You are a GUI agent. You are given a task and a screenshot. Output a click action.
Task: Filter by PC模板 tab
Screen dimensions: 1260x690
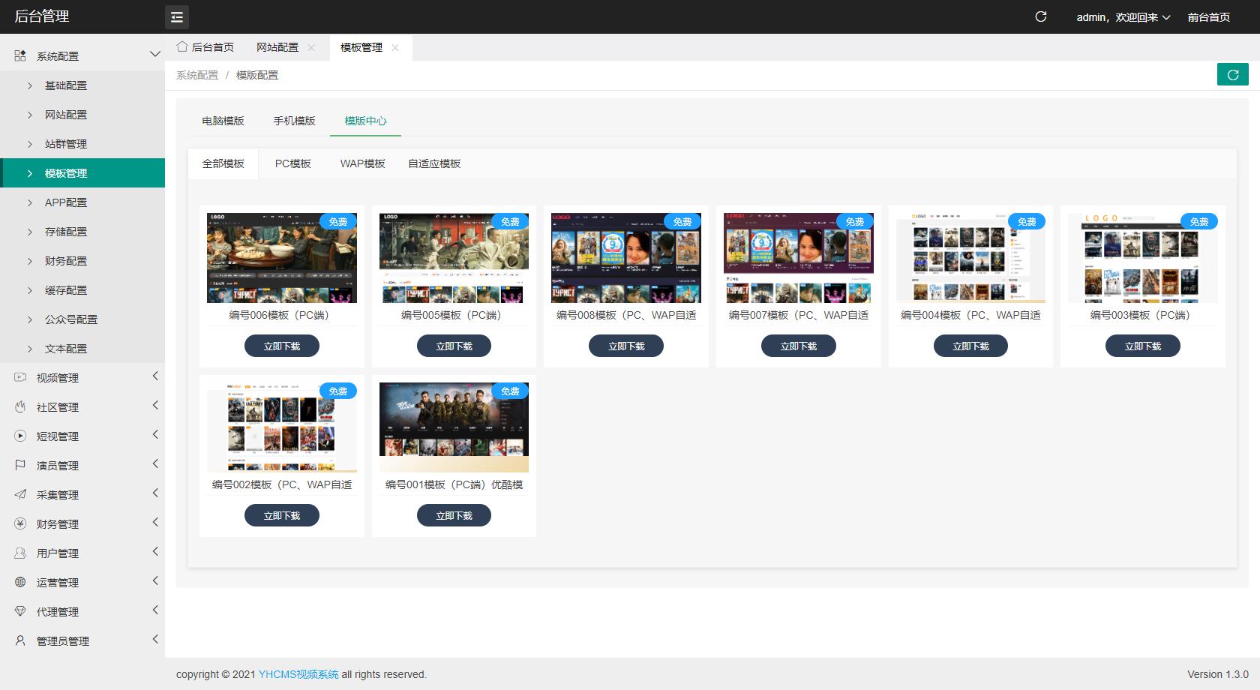(292, 163)
